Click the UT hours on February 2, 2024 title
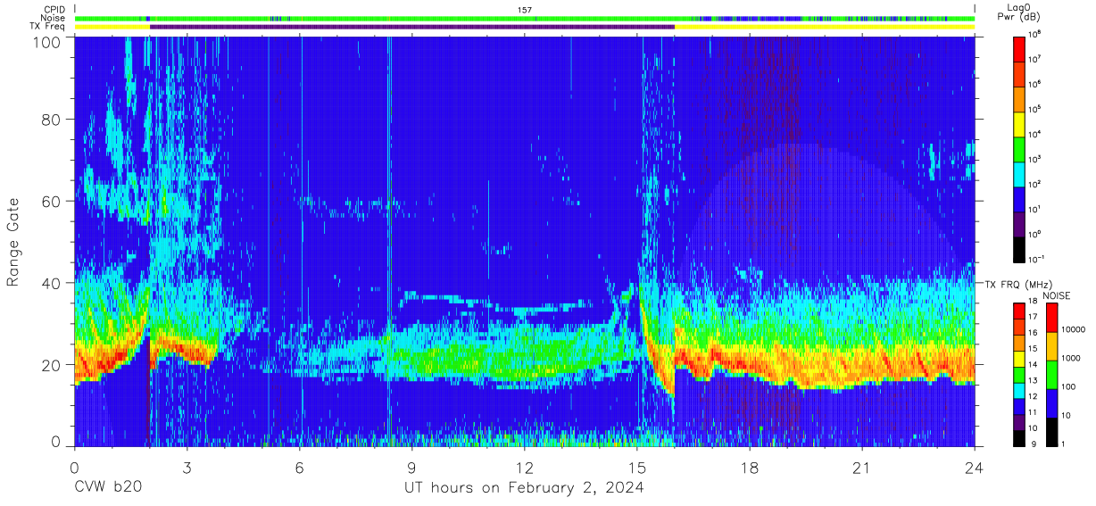Screen dimensions: 1096x506 point(524,488)
